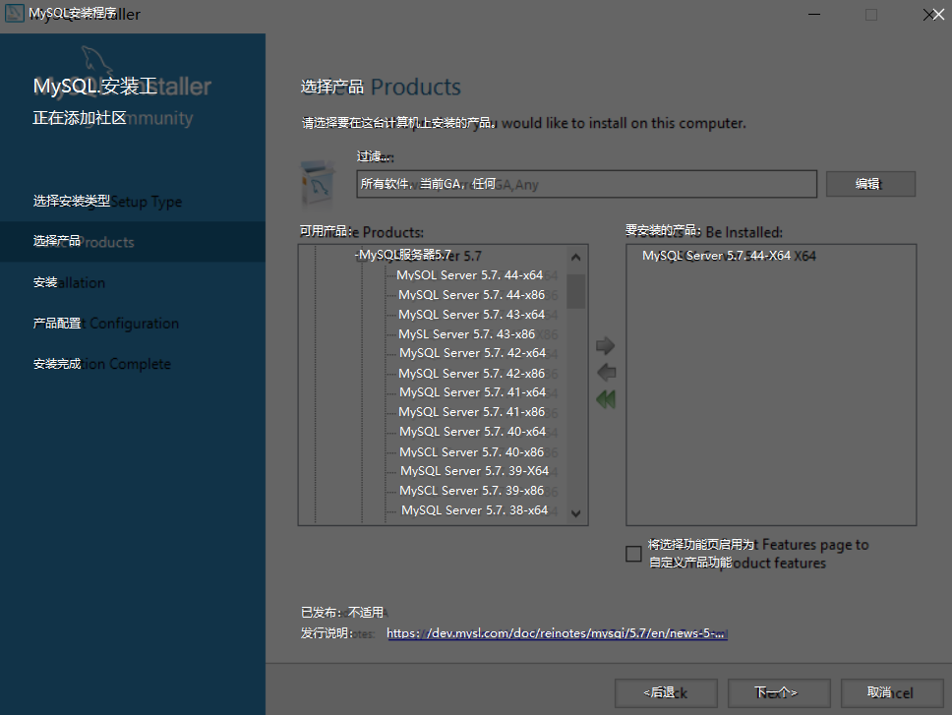Click the MySQL installer title bar icon
952x715 pixels.
14,13
